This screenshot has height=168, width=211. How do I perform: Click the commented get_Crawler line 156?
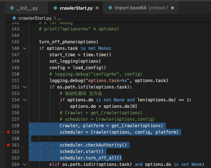tap(101, 113)
